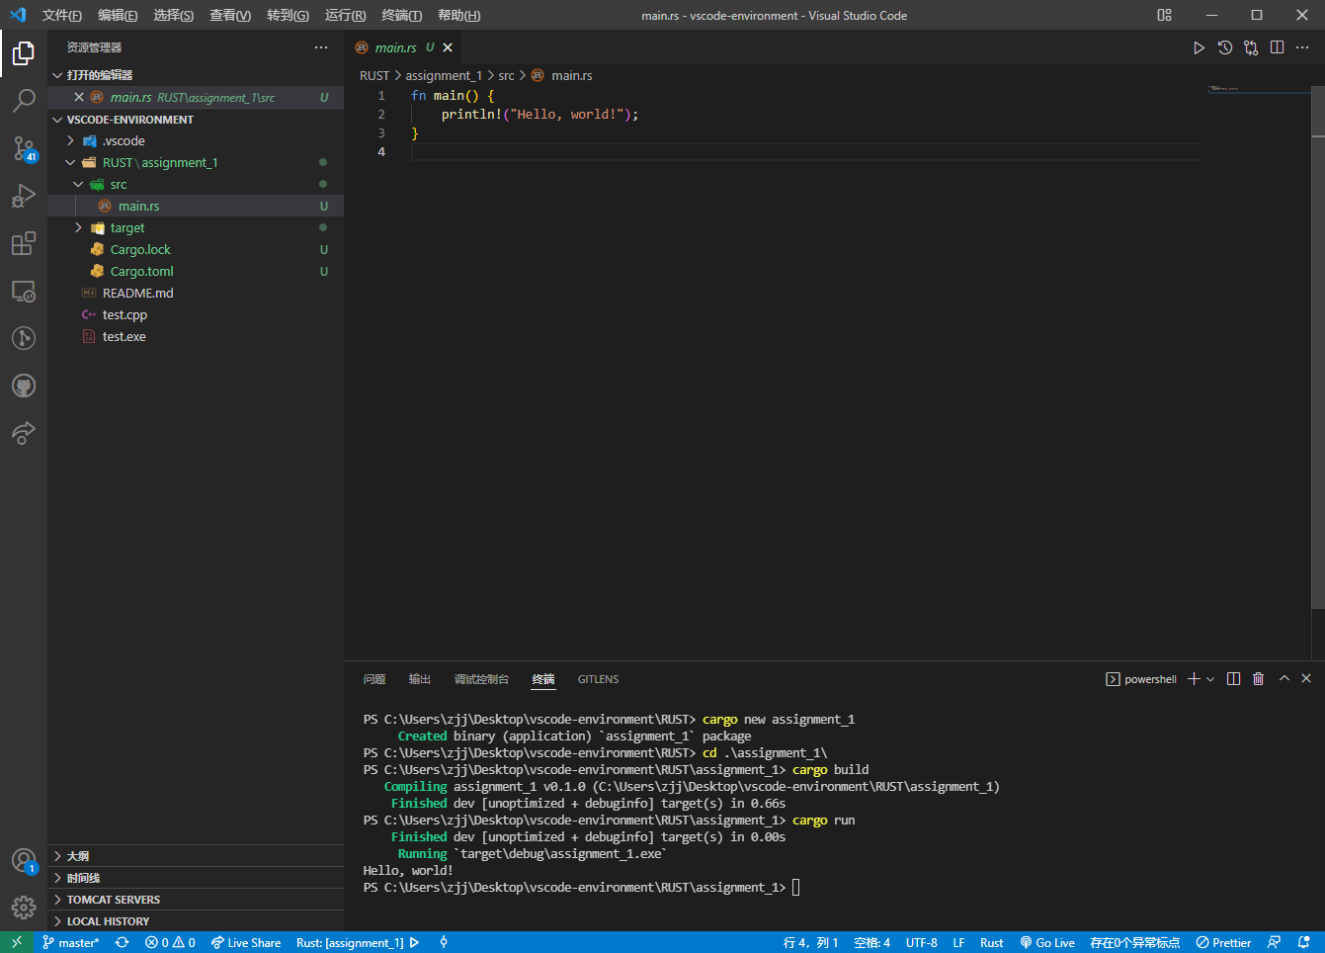Viewport: 1325px width, 953px height.
Task: Split the editor to the right
Action: (1277, 47)
